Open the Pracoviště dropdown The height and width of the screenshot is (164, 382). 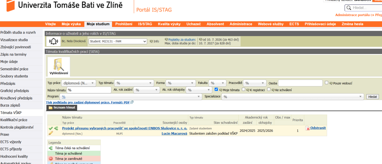pos(255,83)
